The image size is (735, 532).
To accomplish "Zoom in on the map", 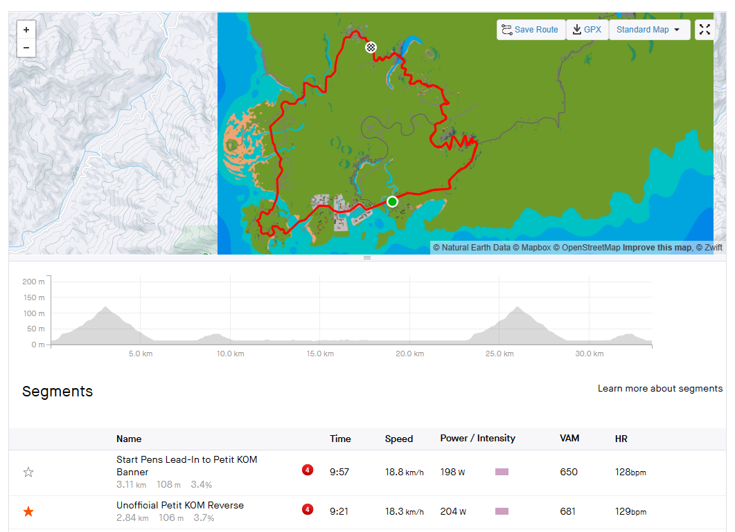I will (26, 30).
